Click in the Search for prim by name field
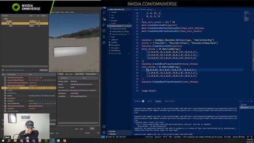 (x=21, y=70)
